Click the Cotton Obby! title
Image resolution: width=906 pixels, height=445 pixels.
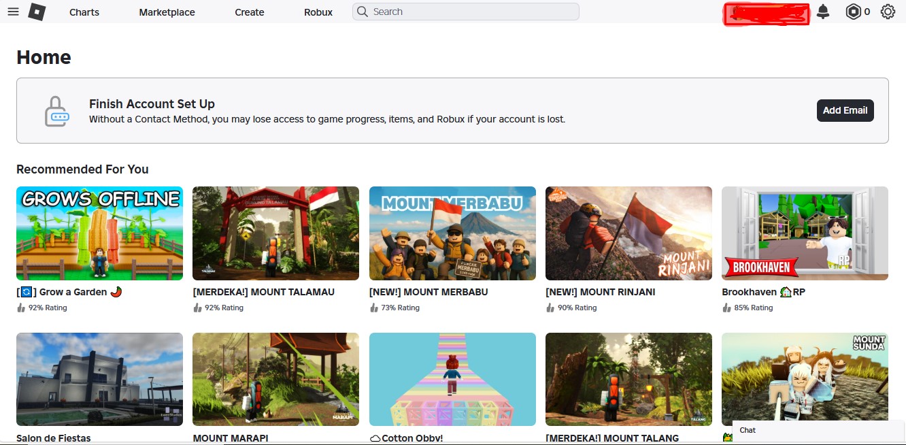pos(406,438)
